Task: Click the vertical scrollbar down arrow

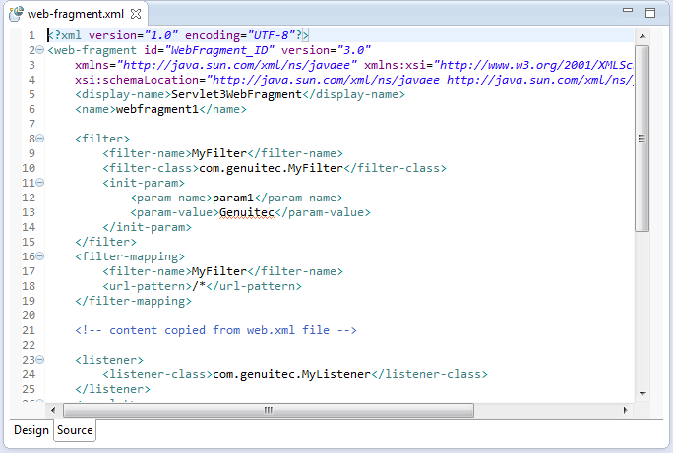Action: tap(642, 392)
